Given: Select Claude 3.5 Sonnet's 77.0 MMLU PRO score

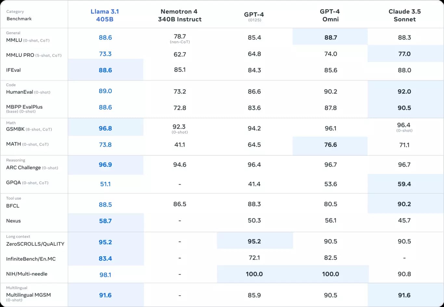Looking at the screenshot, I should pos(404,54).
